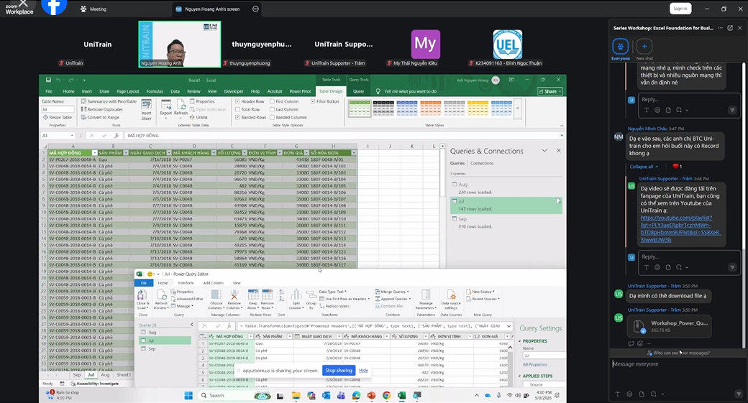Click Summarize with PivotTable
This screenshot has height=403, width=748.
[109, 101]
